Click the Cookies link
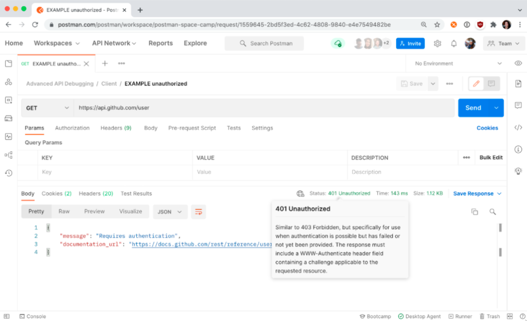 (x=487, y=128)
